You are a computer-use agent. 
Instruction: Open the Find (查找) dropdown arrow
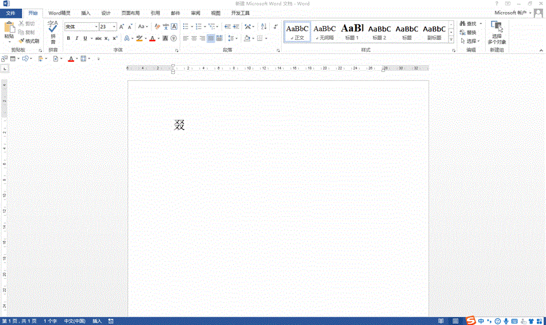479,24
